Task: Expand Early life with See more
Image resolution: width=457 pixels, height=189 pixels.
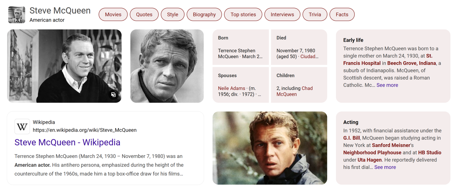Action: click(x=387, y=85)
